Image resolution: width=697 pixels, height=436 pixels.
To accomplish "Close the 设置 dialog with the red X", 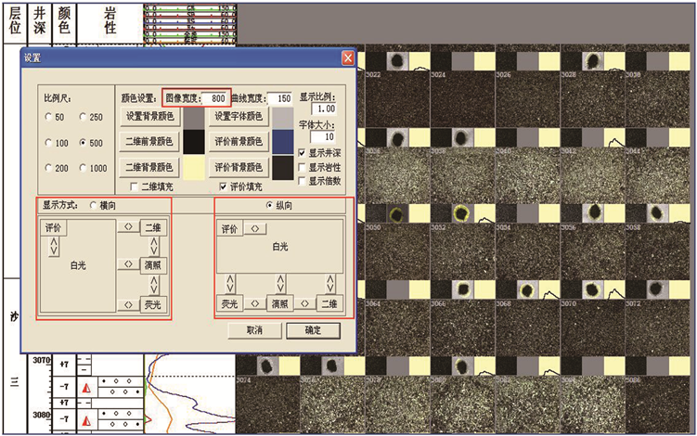I will point(348,58).
